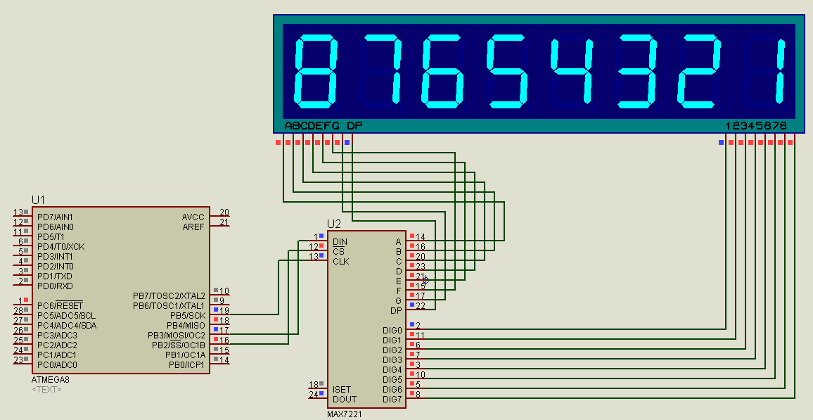
Task: Click the DIG1 output label
Action: click(392, 340)
